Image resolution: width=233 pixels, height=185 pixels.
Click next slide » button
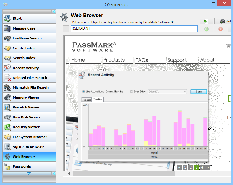click(x=208, y=167)
